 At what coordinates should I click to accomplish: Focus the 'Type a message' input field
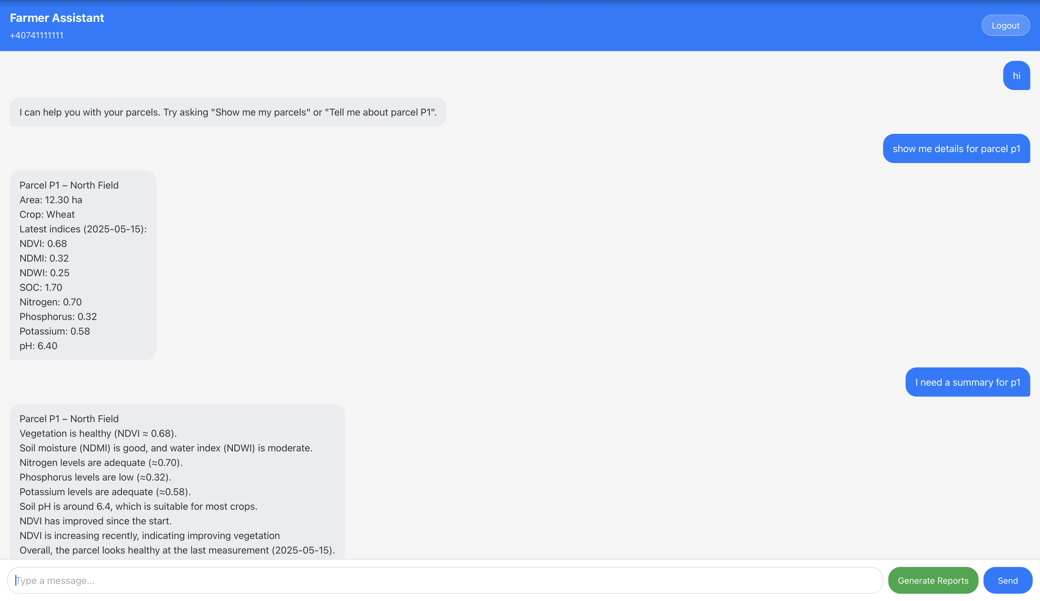coord(445,580)
